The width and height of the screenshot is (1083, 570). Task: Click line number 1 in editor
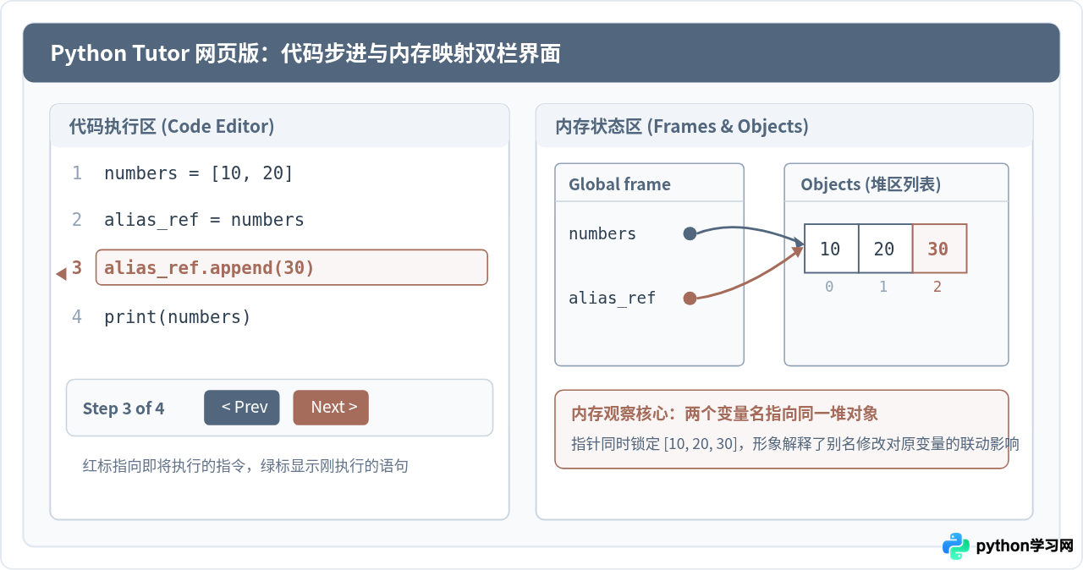[77, 173]
